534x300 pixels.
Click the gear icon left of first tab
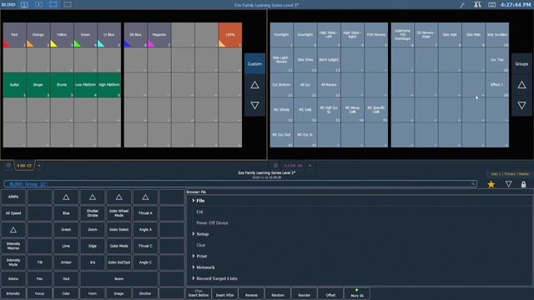click(x=8, y=166)
